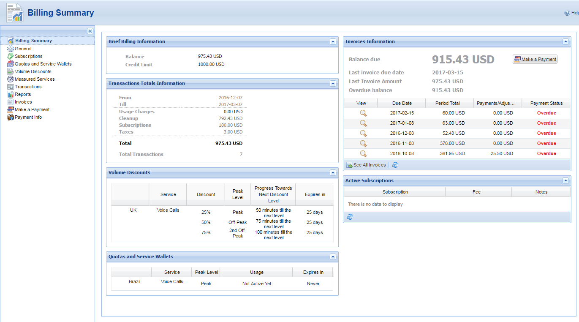This screenshot has height=322, width=579.
Task: Collapse the Invoices Information panel
Action: 565,42
